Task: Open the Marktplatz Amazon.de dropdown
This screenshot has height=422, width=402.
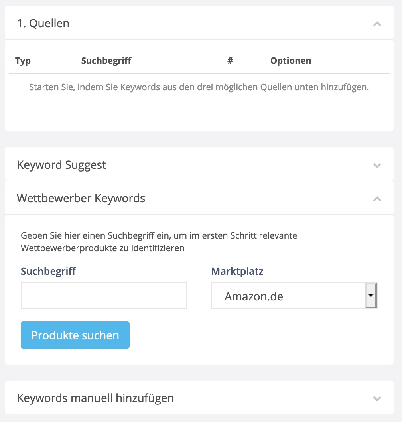Action: click(294, 296)
